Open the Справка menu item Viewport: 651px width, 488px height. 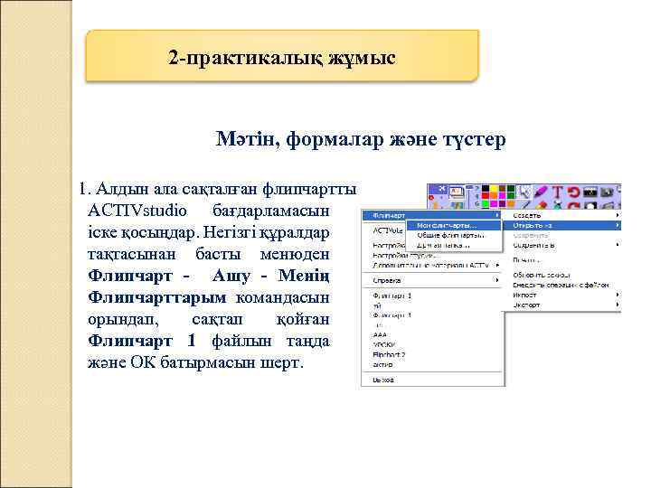click(x=432, y=280)
